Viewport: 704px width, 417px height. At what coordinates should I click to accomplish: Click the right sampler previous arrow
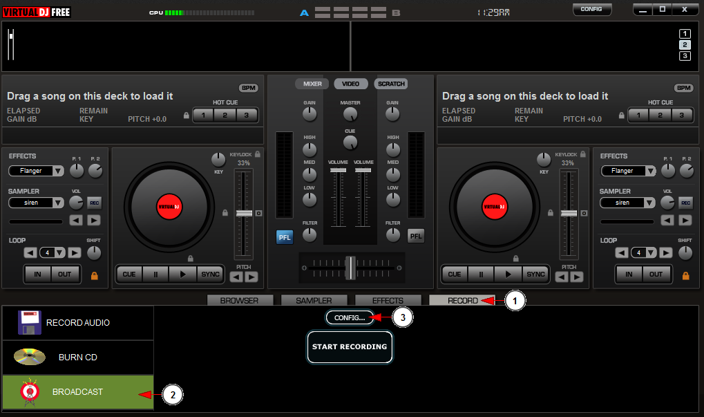(667, 220)
